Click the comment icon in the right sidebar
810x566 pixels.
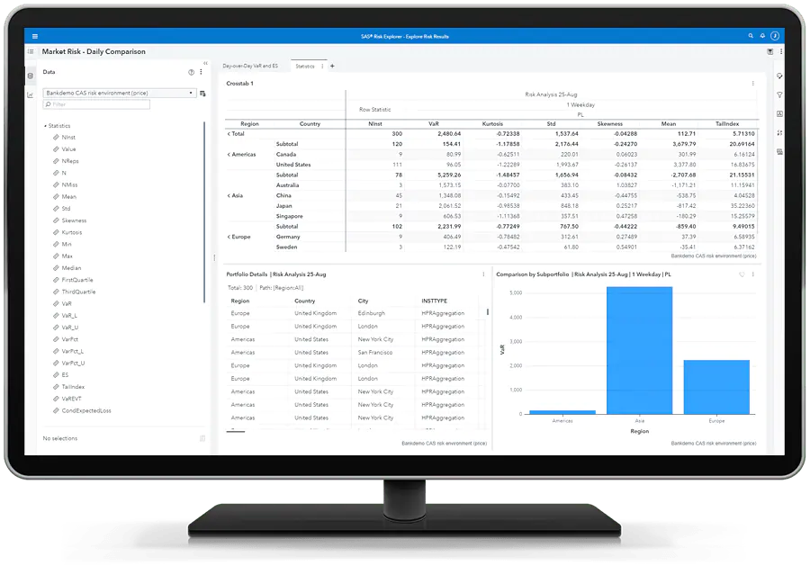[x=778, y=76]
